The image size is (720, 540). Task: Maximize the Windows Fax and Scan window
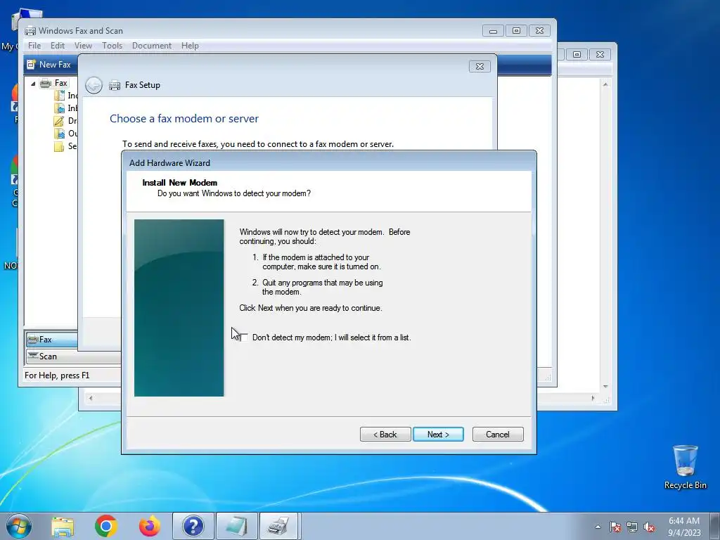[x=516, y=31]
